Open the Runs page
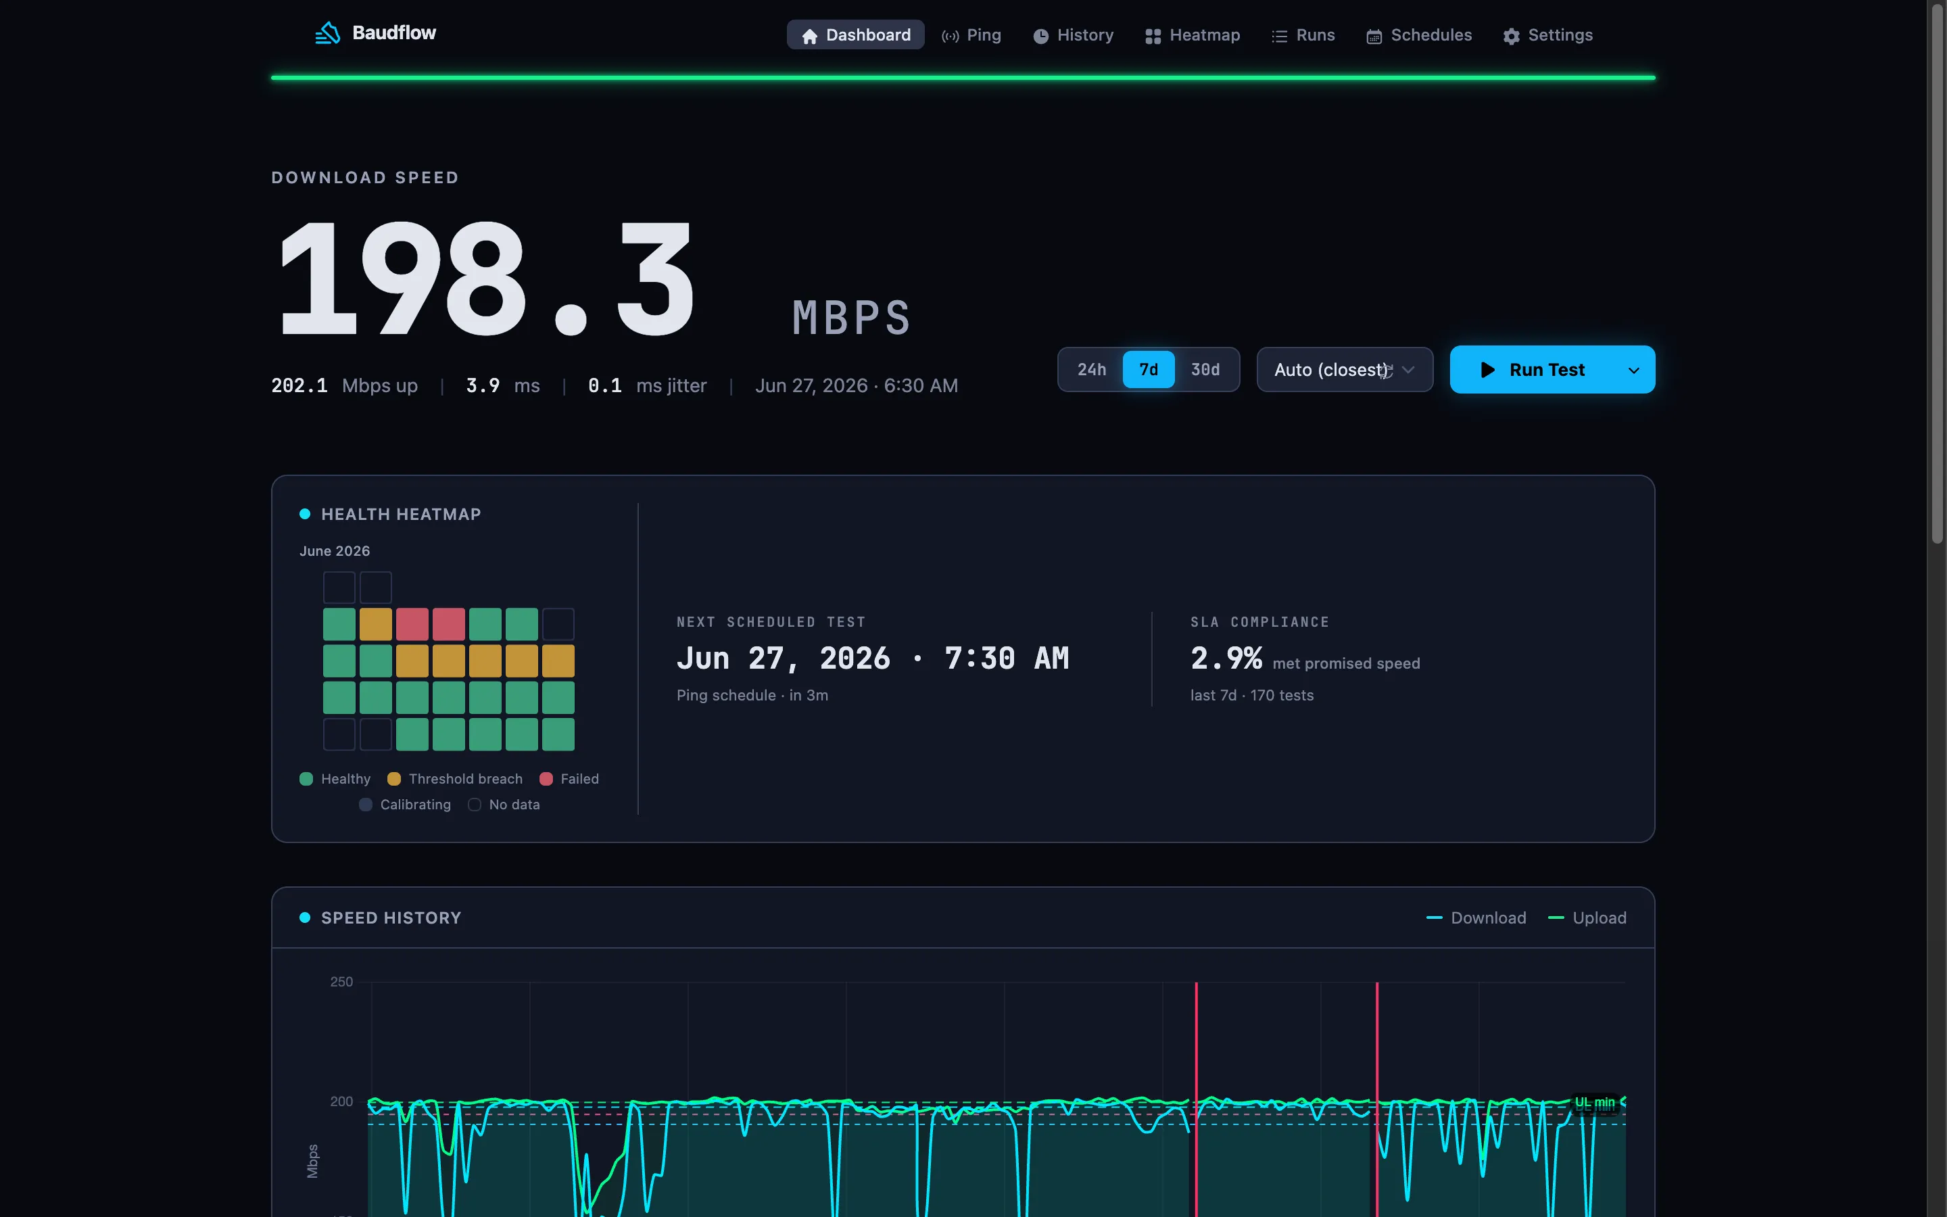 tap(1303, 34)
